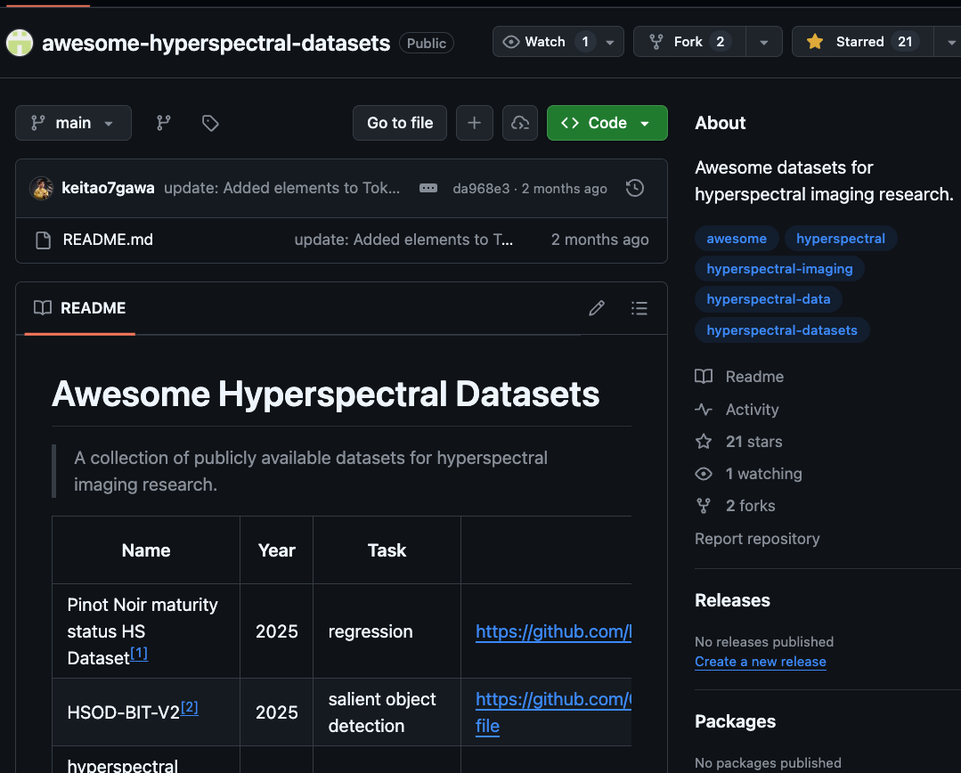Click the commit history clock icon
Viewport: 961px width, 773px height.
(x=634, y=188)
